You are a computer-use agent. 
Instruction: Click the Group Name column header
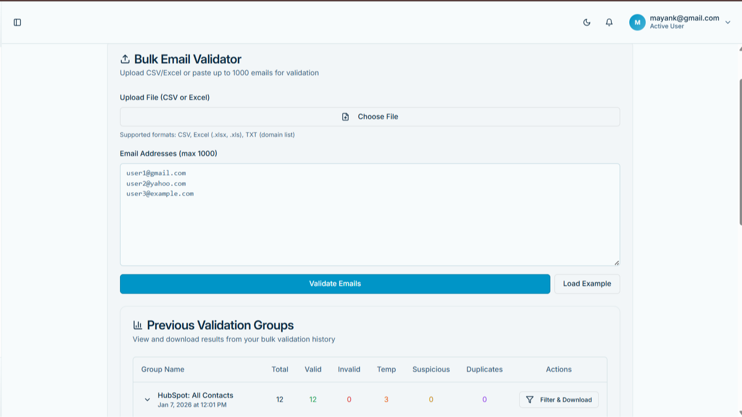(x=162, y=369)
